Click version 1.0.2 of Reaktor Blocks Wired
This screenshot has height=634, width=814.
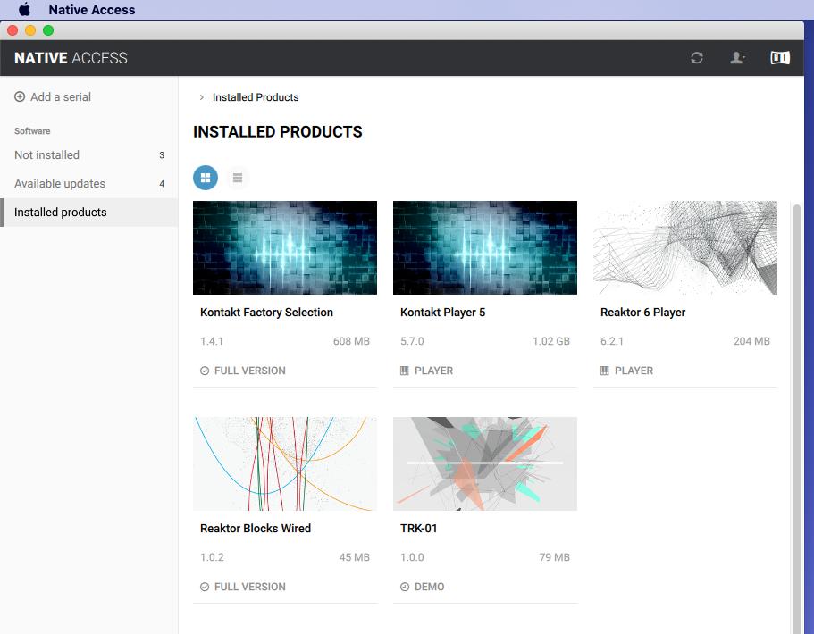tap(212, 557)
